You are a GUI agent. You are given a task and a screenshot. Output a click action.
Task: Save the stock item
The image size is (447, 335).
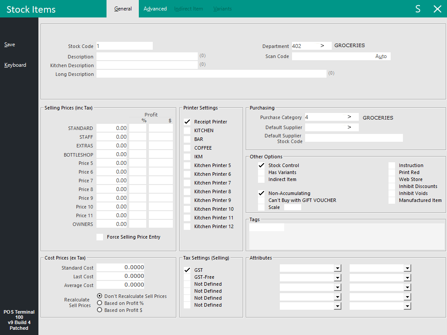(10, 44)
